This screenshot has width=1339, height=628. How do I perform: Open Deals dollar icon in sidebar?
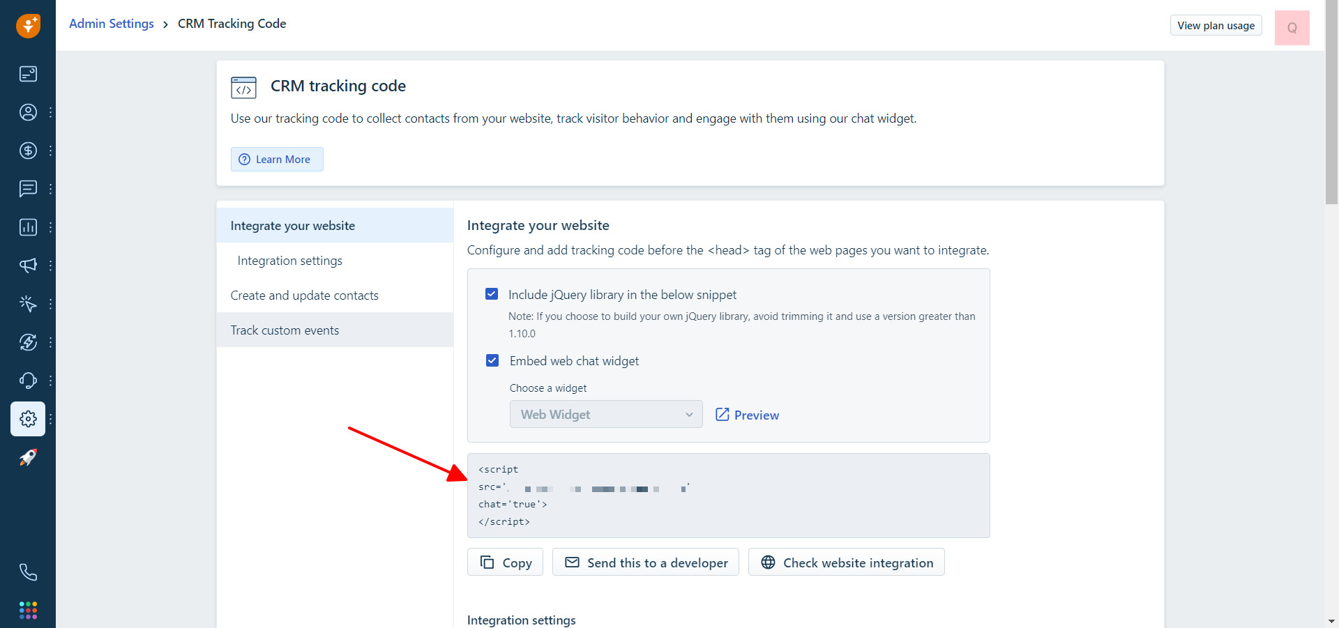(x=28, y=151)
